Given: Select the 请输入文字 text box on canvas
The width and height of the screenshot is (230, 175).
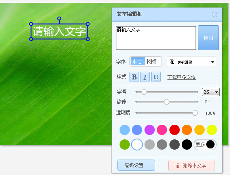Looking at the screenshot, I should [x=59, y=31].
